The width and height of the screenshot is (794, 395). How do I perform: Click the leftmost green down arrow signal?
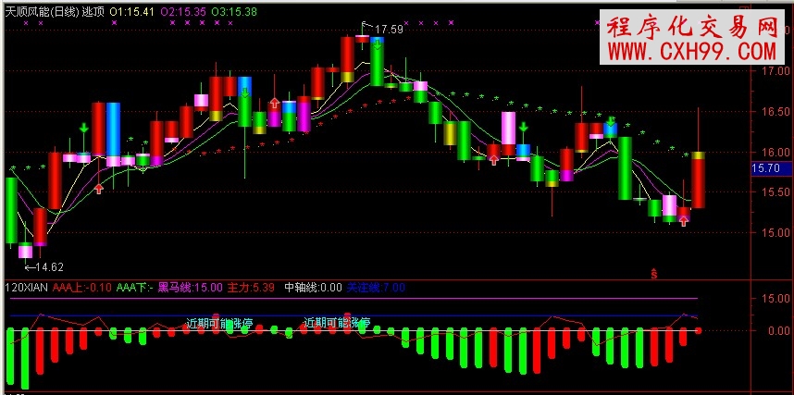click(84, 129)
